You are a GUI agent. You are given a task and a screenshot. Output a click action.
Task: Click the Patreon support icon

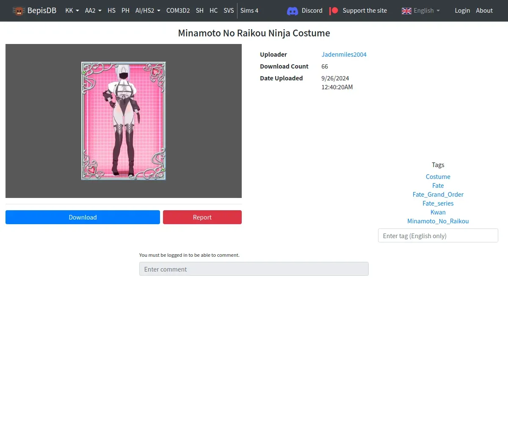[x=334, y=11]
